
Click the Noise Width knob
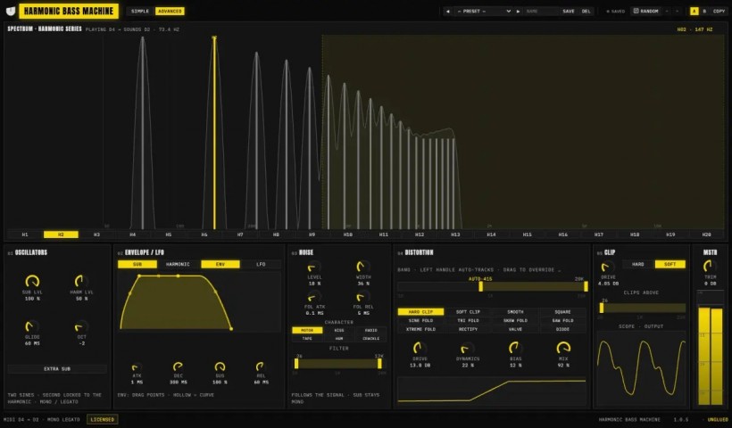click(x=363, y=267)
